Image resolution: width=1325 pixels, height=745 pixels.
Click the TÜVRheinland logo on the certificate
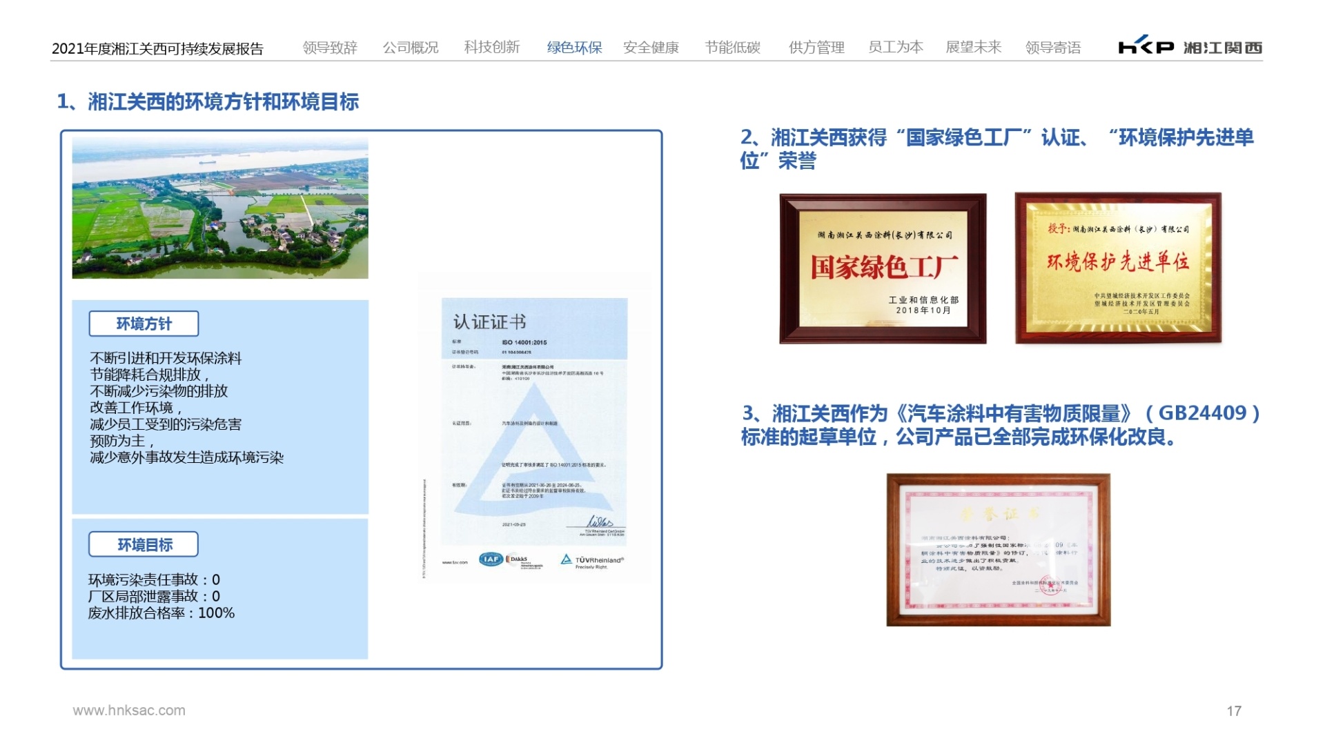coord(592,561)
